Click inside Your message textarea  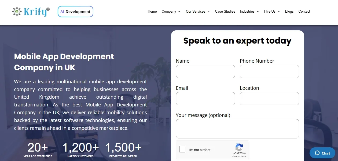click(x=237, y=129)
